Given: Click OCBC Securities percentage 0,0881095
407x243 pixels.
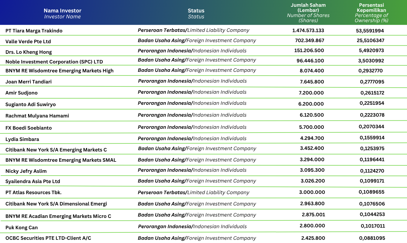Looking at the screenshot, I should [372, 238].
